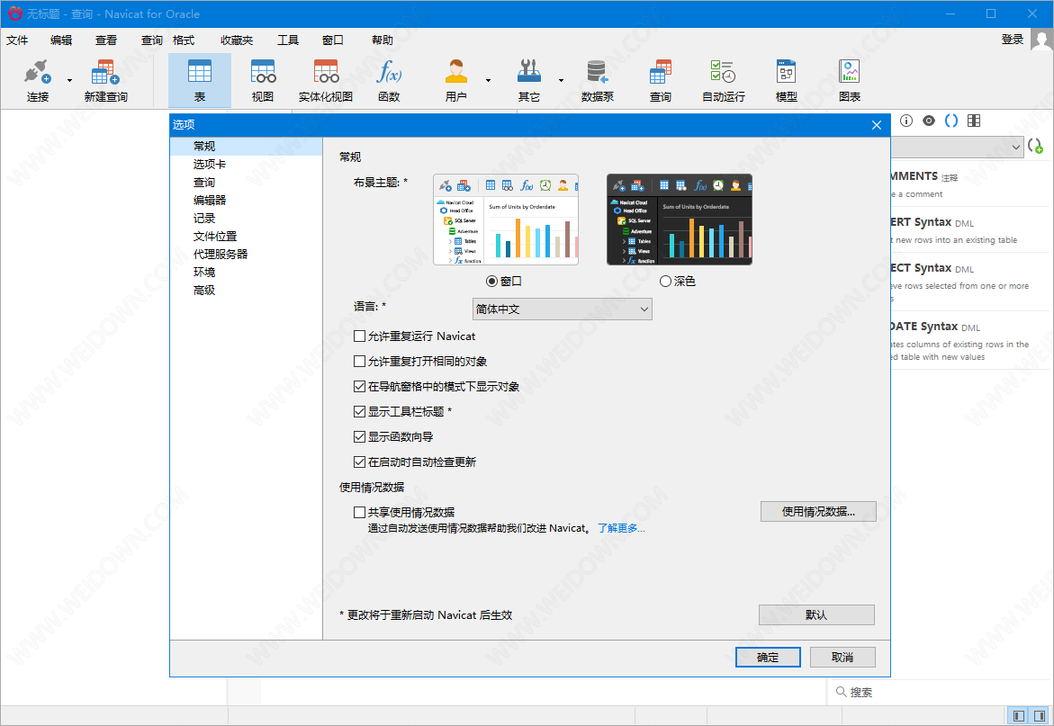Open the snippet filter dropdown in the right pane
Screen dimensions: 1054x726
(957, 147)
